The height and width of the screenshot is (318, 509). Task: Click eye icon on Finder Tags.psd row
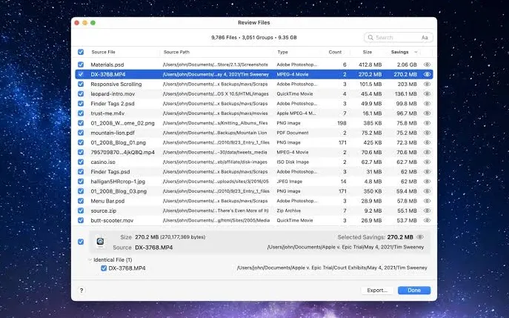click(x=427, y=172)
